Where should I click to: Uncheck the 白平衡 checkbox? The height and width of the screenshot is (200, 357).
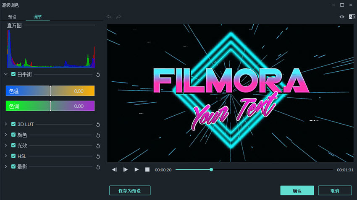[13, 74]
